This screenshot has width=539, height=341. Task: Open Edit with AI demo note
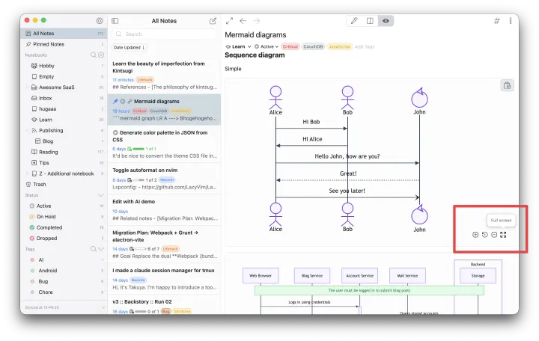164,209
